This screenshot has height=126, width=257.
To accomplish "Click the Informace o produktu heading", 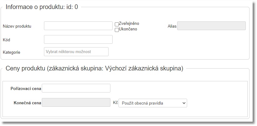I will click(x=42, y=7).
